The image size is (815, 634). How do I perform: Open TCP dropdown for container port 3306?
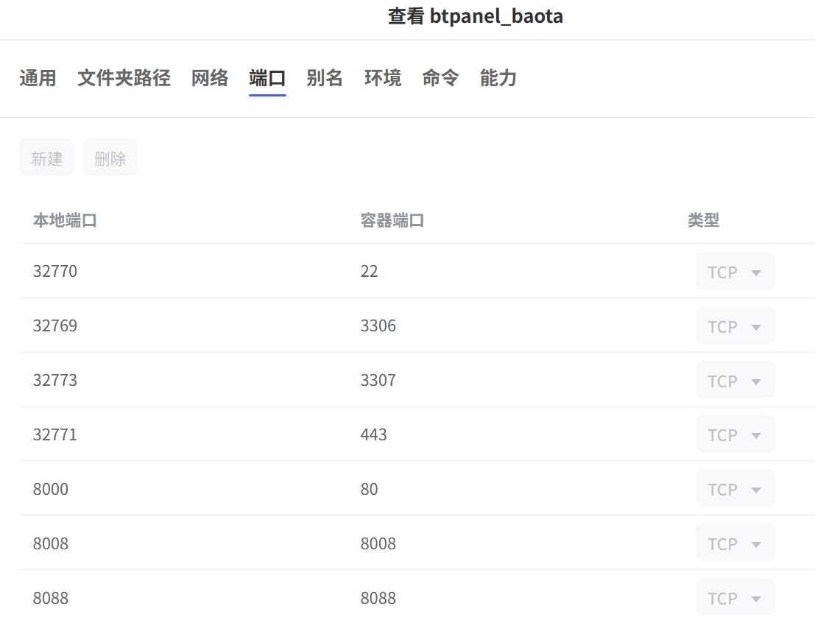[x=735, y=326]
